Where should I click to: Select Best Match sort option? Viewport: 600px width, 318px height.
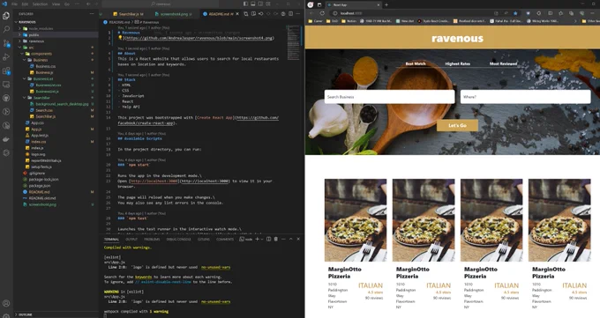(x=416, y=63)
